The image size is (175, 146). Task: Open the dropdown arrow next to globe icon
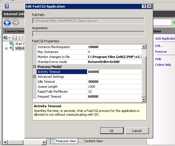9,38
